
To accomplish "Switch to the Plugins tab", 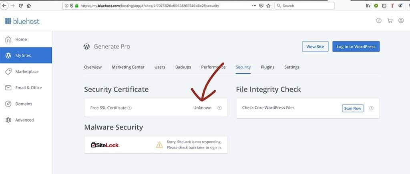I will 267,67.
